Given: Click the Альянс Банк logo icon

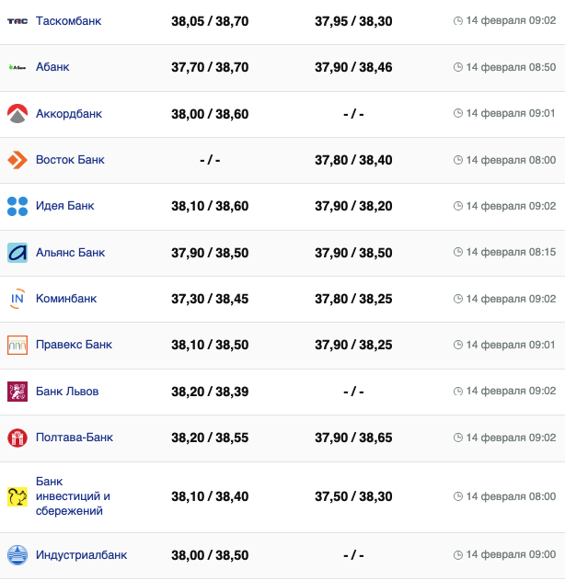Looking at the screenshot, I should [x=17, y=253].
